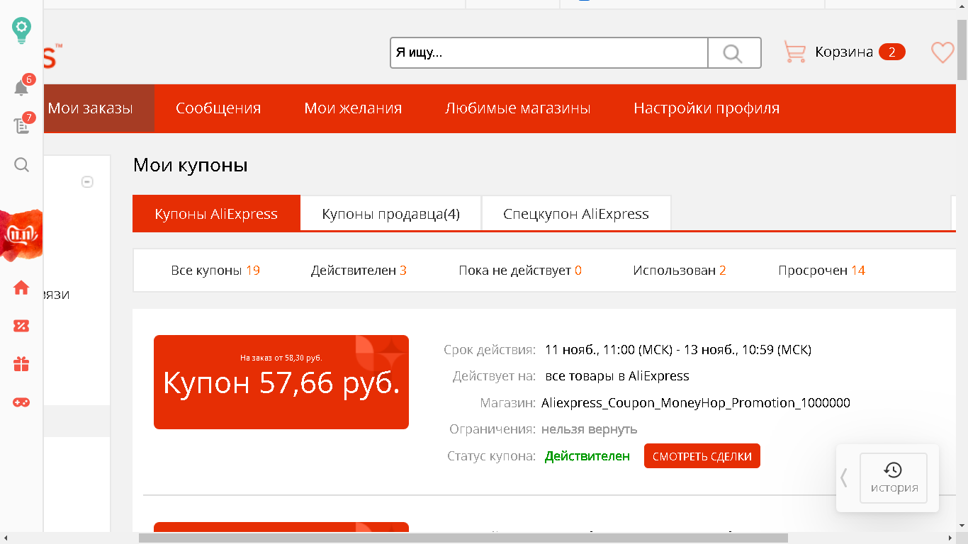Switch to Купоны продавца(4) tab
The image size is (968, 544).
coord(391,213)
